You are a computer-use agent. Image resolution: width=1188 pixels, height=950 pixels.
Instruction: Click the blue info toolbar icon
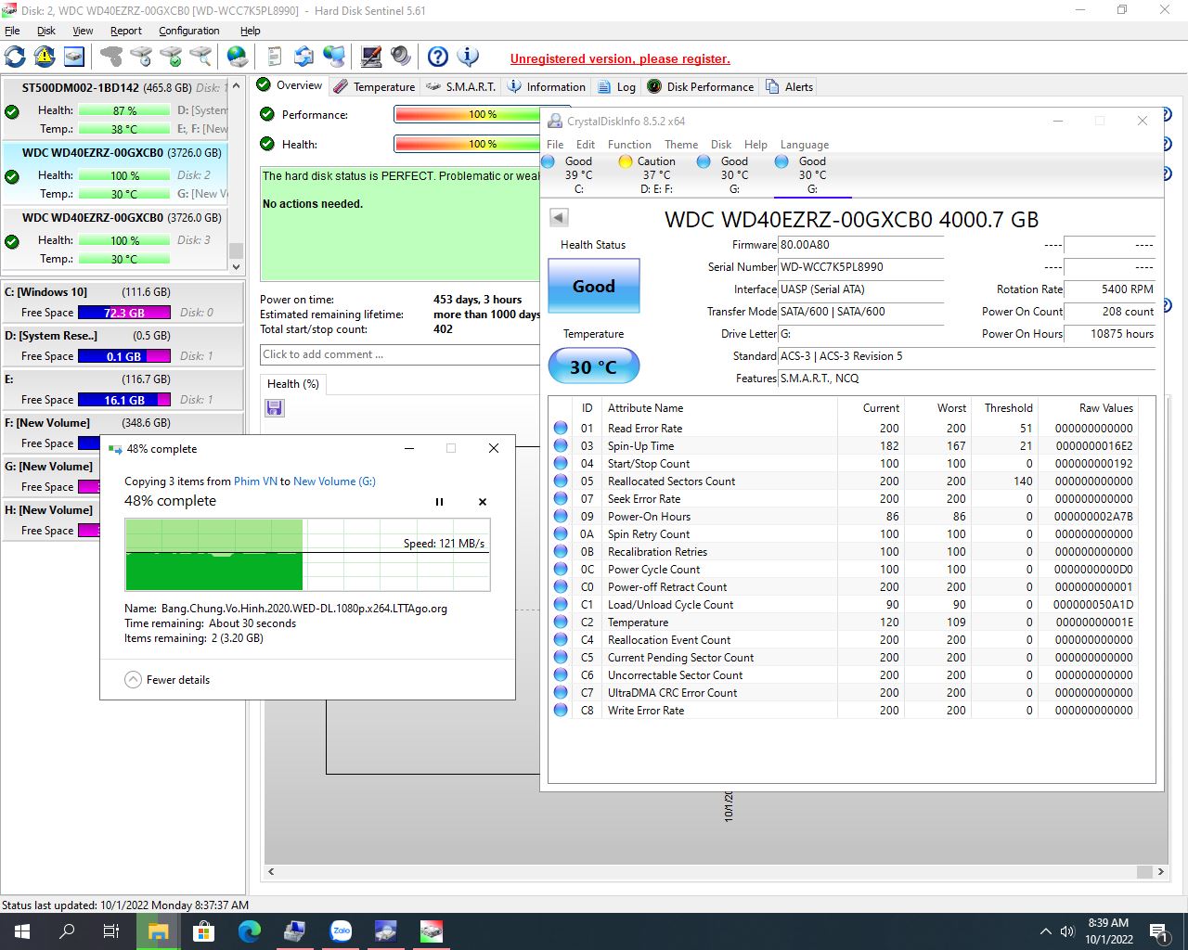468,57
